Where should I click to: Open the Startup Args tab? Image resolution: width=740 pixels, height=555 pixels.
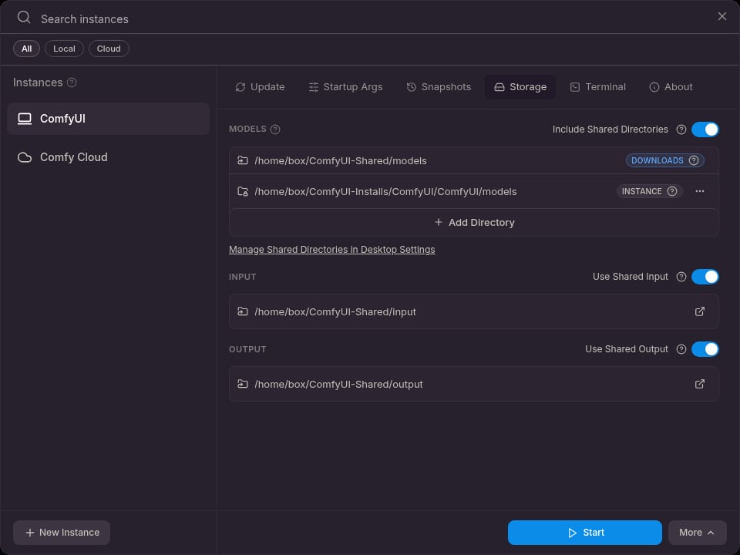345,87
